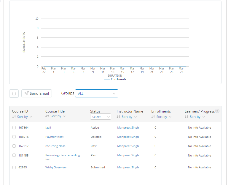Expand the Course ID Sort by chevron
228x185 pixels.
(31, 117)
